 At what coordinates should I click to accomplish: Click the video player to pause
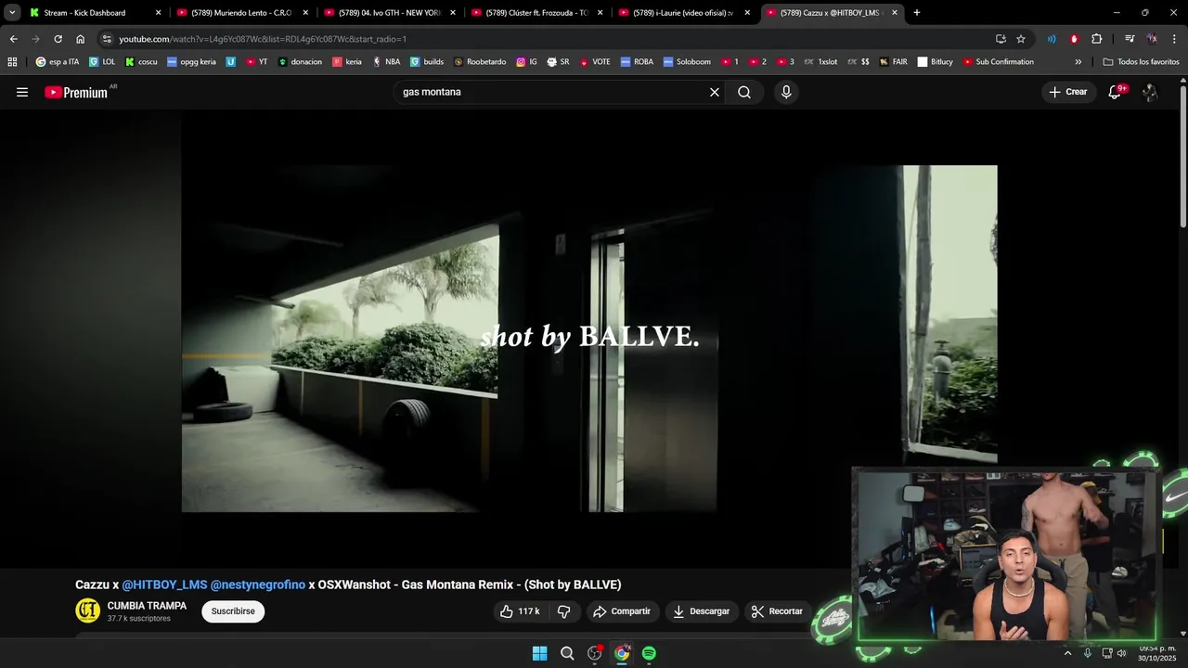(589, 339)
